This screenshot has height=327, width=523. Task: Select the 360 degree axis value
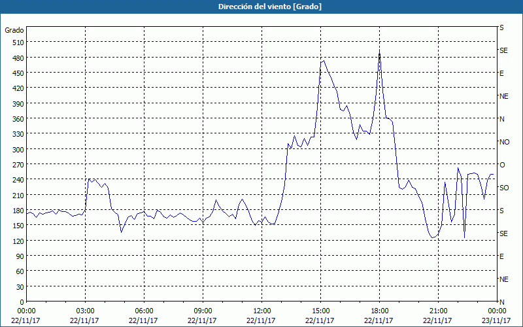coord(18,119)
